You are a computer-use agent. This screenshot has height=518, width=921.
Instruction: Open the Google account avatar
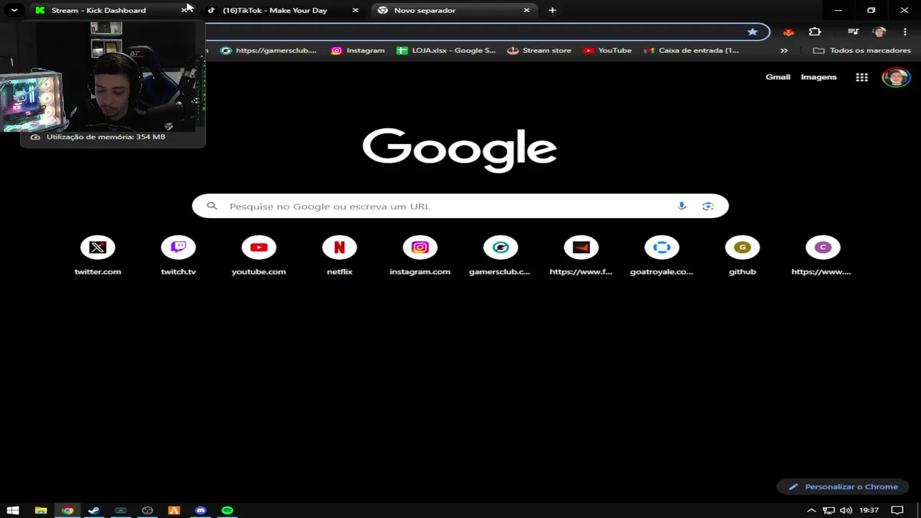coord(896,78)
